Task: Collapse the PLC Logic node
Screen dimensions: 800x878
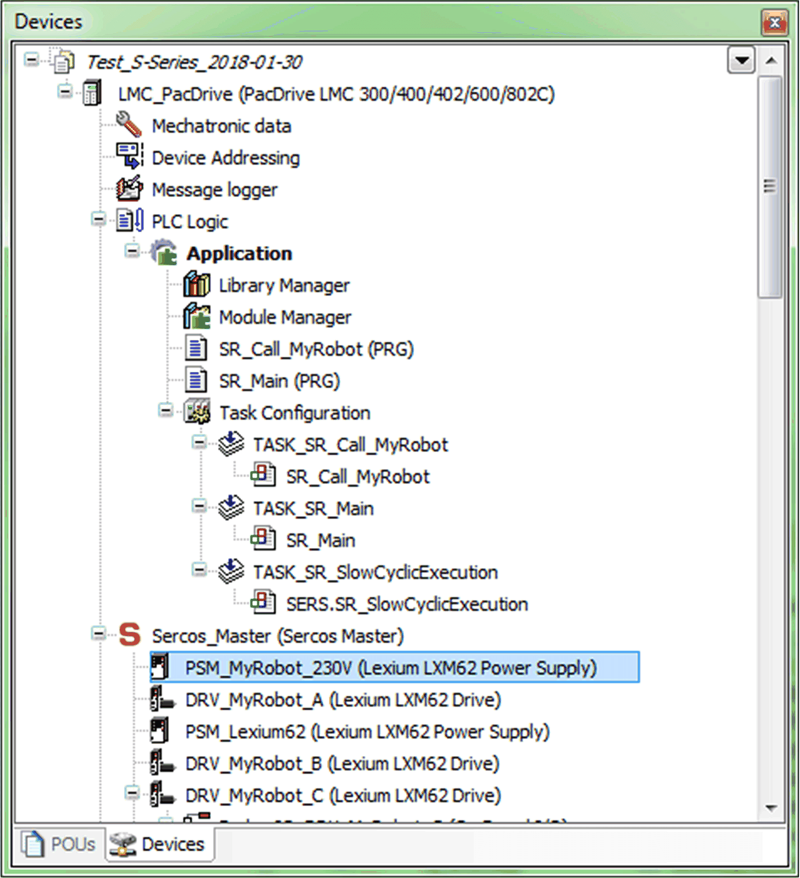Action: [x=98, y=219]
